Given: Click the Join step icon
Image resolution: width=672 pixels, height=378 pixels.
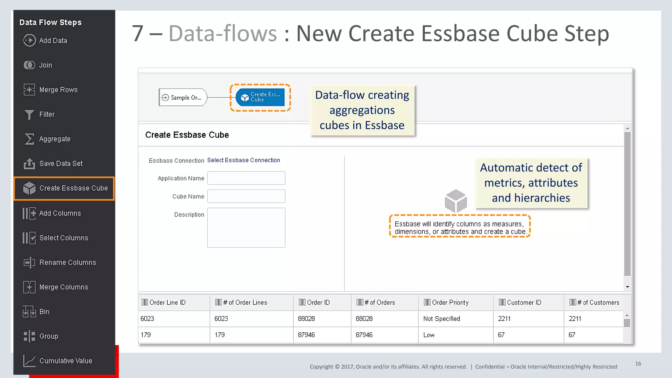Looking at the screenshot, I should pos(29,65).
